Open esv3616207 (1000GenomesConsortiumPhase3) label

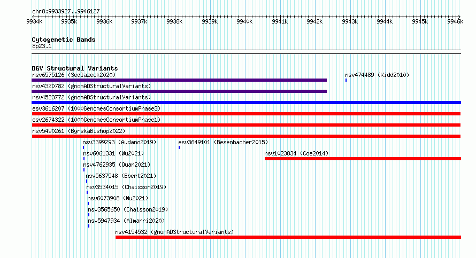coord(96,108)
